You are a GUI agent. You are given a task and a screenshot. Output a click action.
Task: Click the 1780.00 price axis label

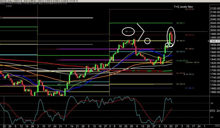[x=215, y=70]
